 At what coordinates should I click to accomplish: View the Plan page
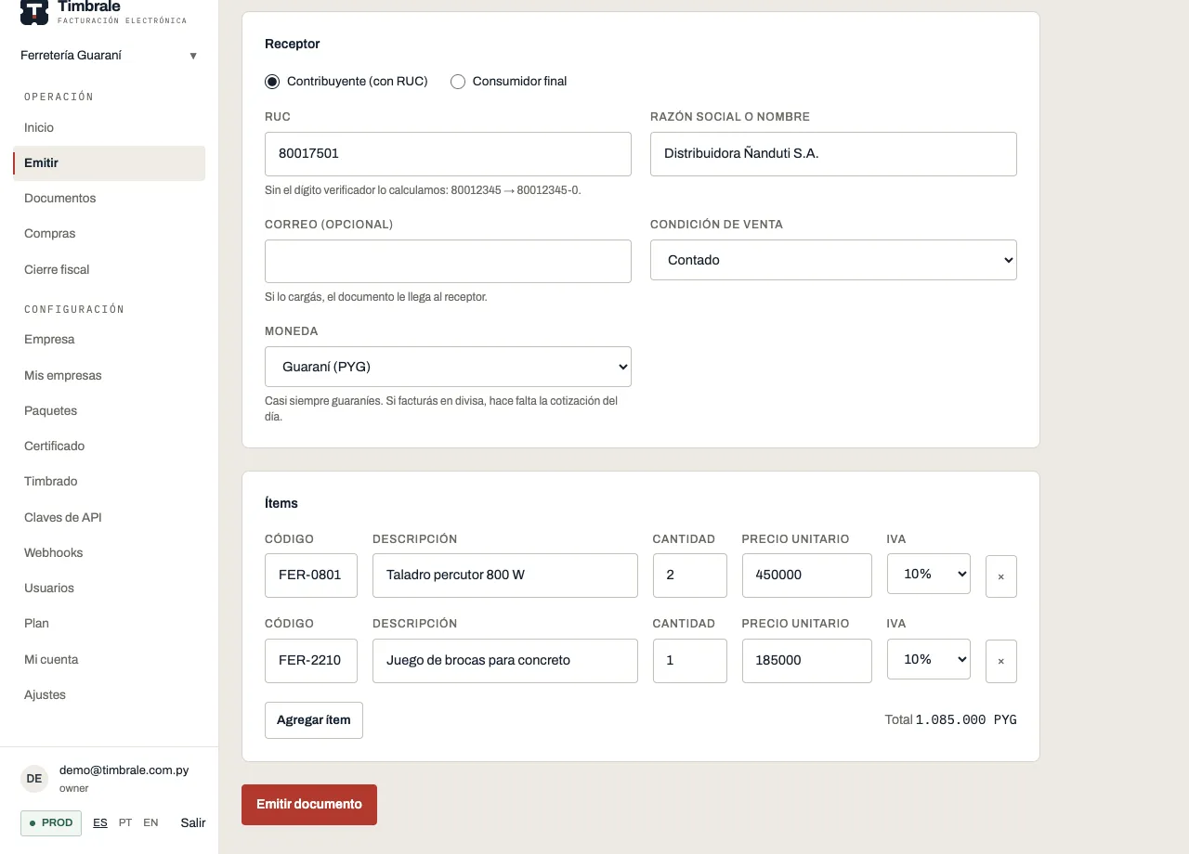coord(110,624)
